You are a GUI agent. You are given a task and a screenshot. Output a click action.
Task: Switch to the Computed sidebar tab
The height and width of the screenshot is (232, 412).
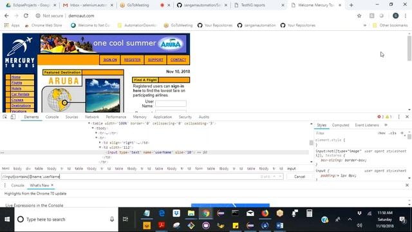(341, 125)
